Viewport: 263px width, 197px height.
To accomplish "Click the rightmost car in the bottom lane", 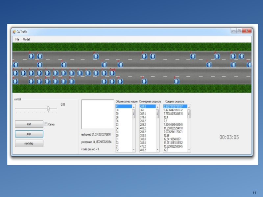I will [177, 81].
